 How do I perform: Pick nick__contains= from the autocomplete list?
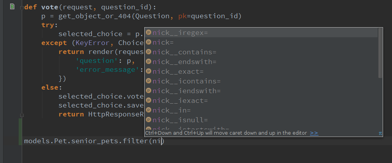261,52
